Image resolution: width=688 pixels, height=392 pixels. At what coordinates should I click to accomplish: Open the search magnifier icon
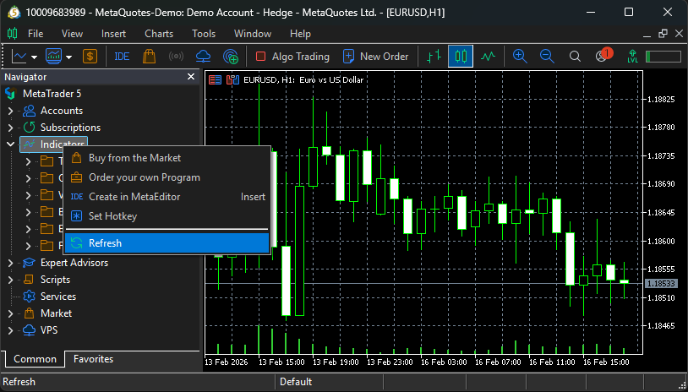pos(575,57)
